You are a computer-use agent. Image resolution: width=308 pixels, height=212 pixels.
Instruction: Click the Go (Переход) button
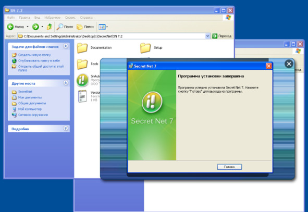click(x=222, y=36)
